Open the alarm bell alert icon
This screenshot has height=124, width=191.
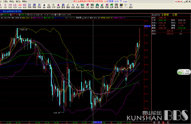pyautogui.click(x=102, y=6)
